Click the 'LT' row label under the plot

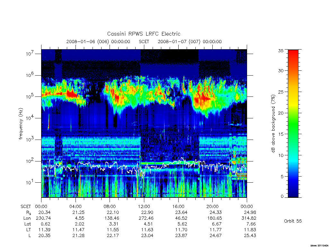[x=29, y=230]
